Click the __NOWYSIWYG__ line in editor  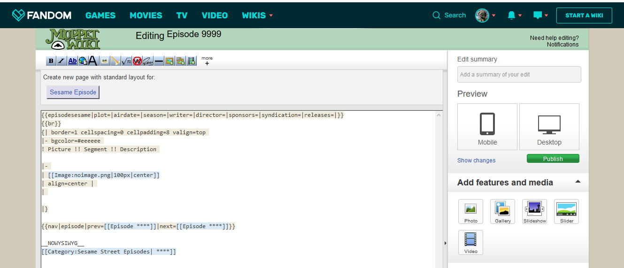click(x=62, y=243)
